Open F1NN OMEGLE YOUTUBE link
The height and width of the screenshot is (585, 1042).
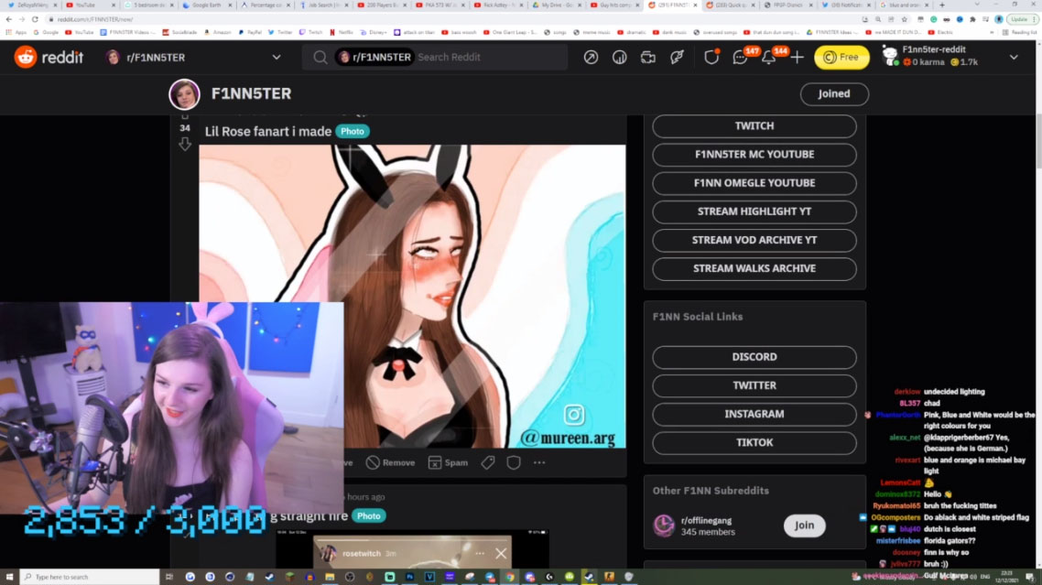coord(754,183)
